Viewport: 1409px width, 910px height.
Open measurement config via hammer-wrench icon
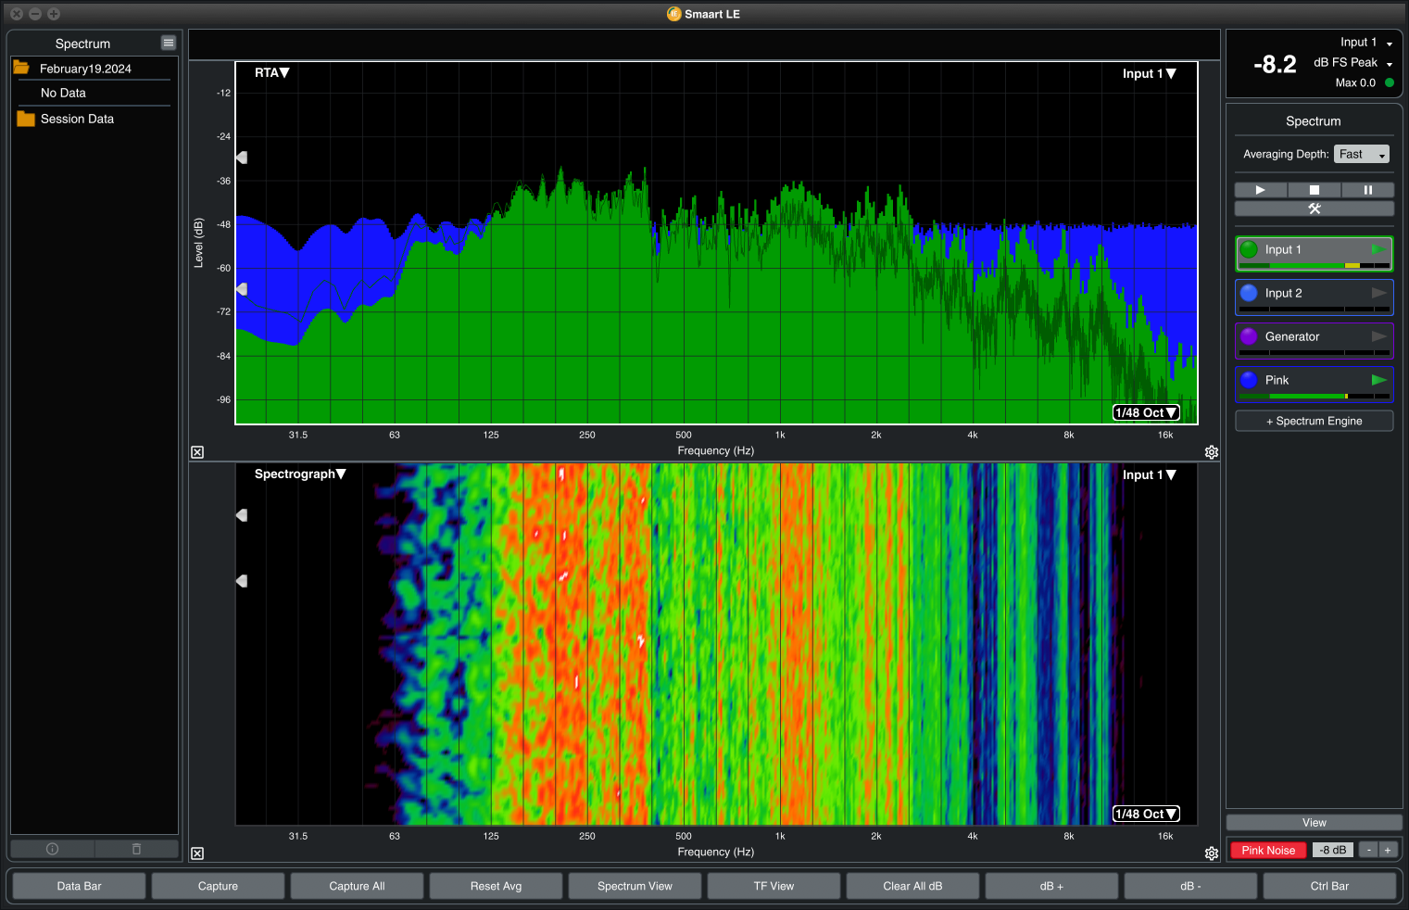1314,209
